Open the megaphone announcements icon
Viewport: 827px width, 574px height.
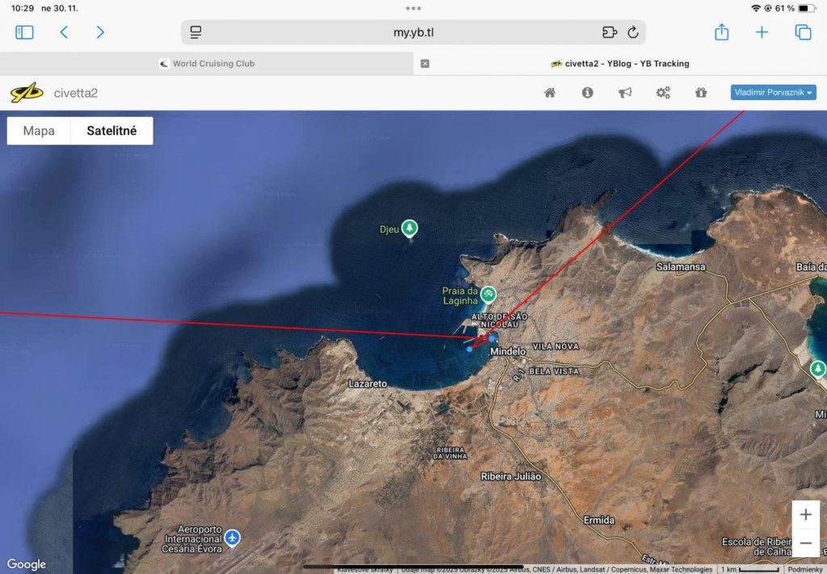pyautogui.click(x=625, y=93)
